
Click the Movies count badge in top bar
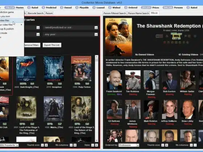pos(9,8)
